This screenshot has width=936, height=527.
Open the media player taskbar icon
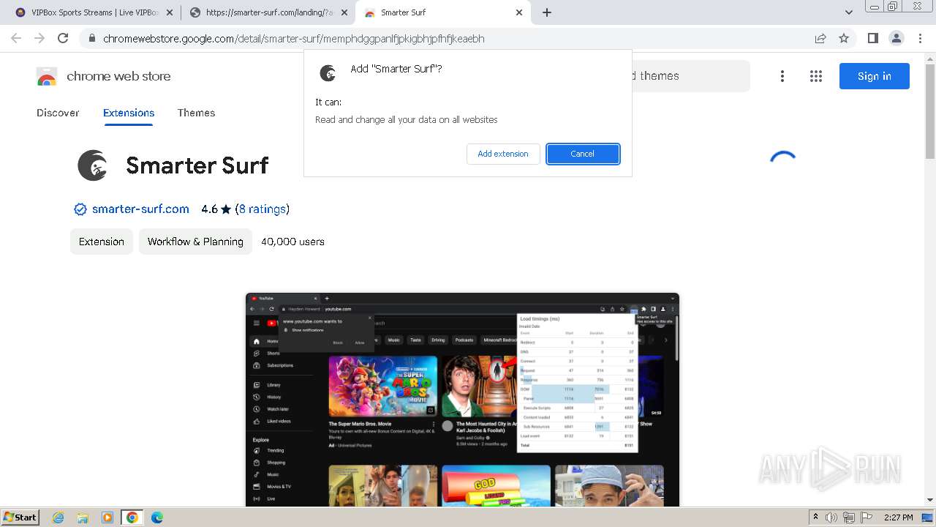click(x=107, y=517)
